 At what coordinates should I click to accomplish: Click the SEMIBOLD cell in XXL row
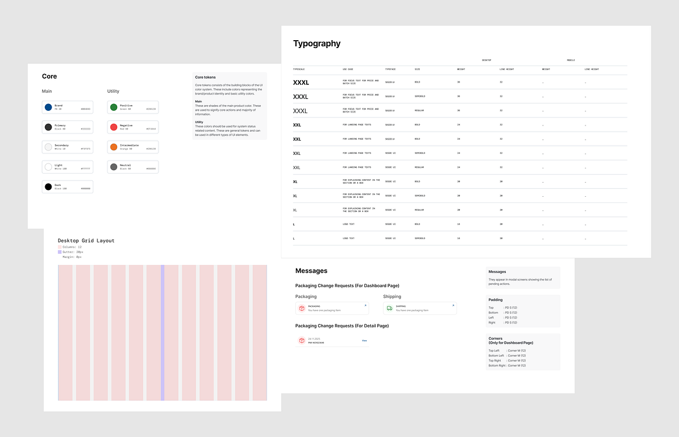(x=421, y=153)
